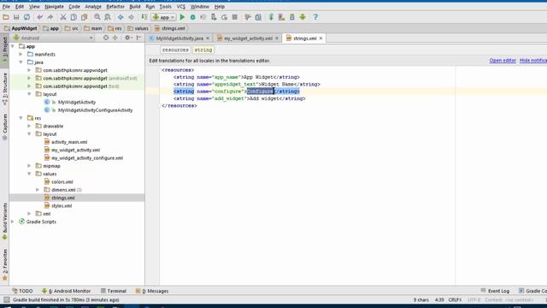This screenshot has height=308, width=547.
Task: Click the Paste icon in toolbar
Action: pos(84,17)
